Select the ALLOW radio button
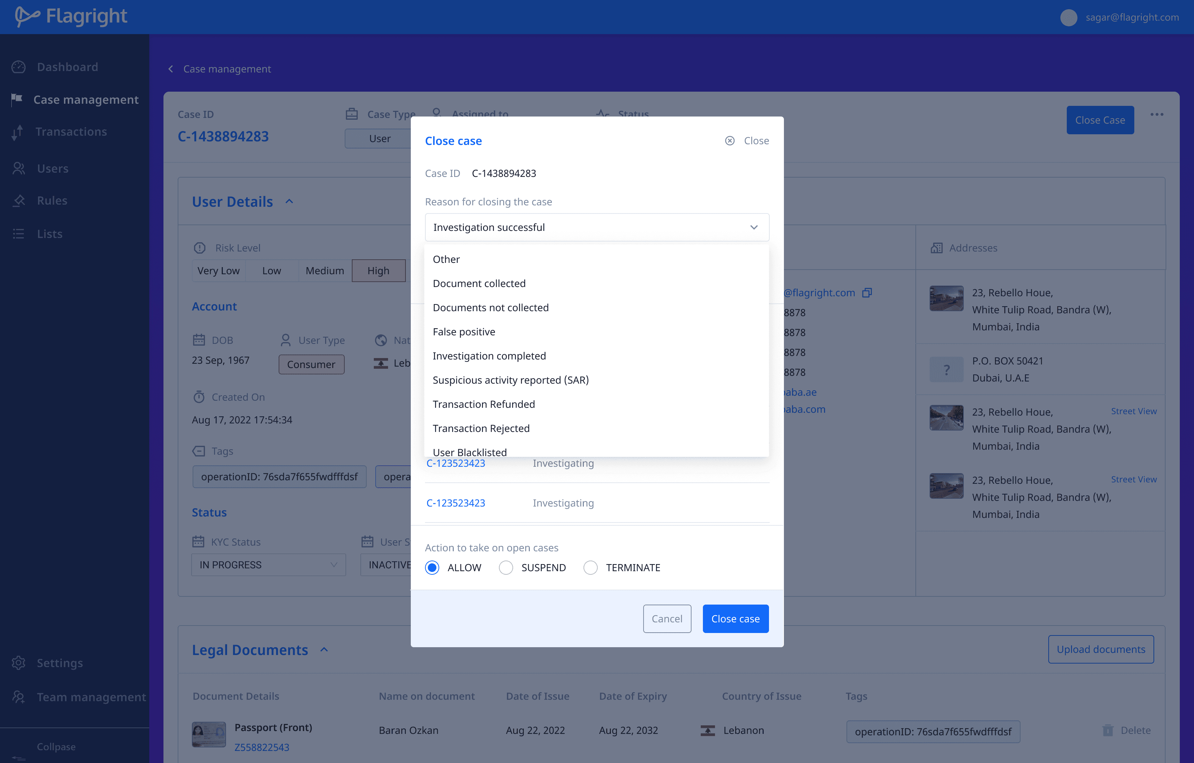 pos(432,568)
